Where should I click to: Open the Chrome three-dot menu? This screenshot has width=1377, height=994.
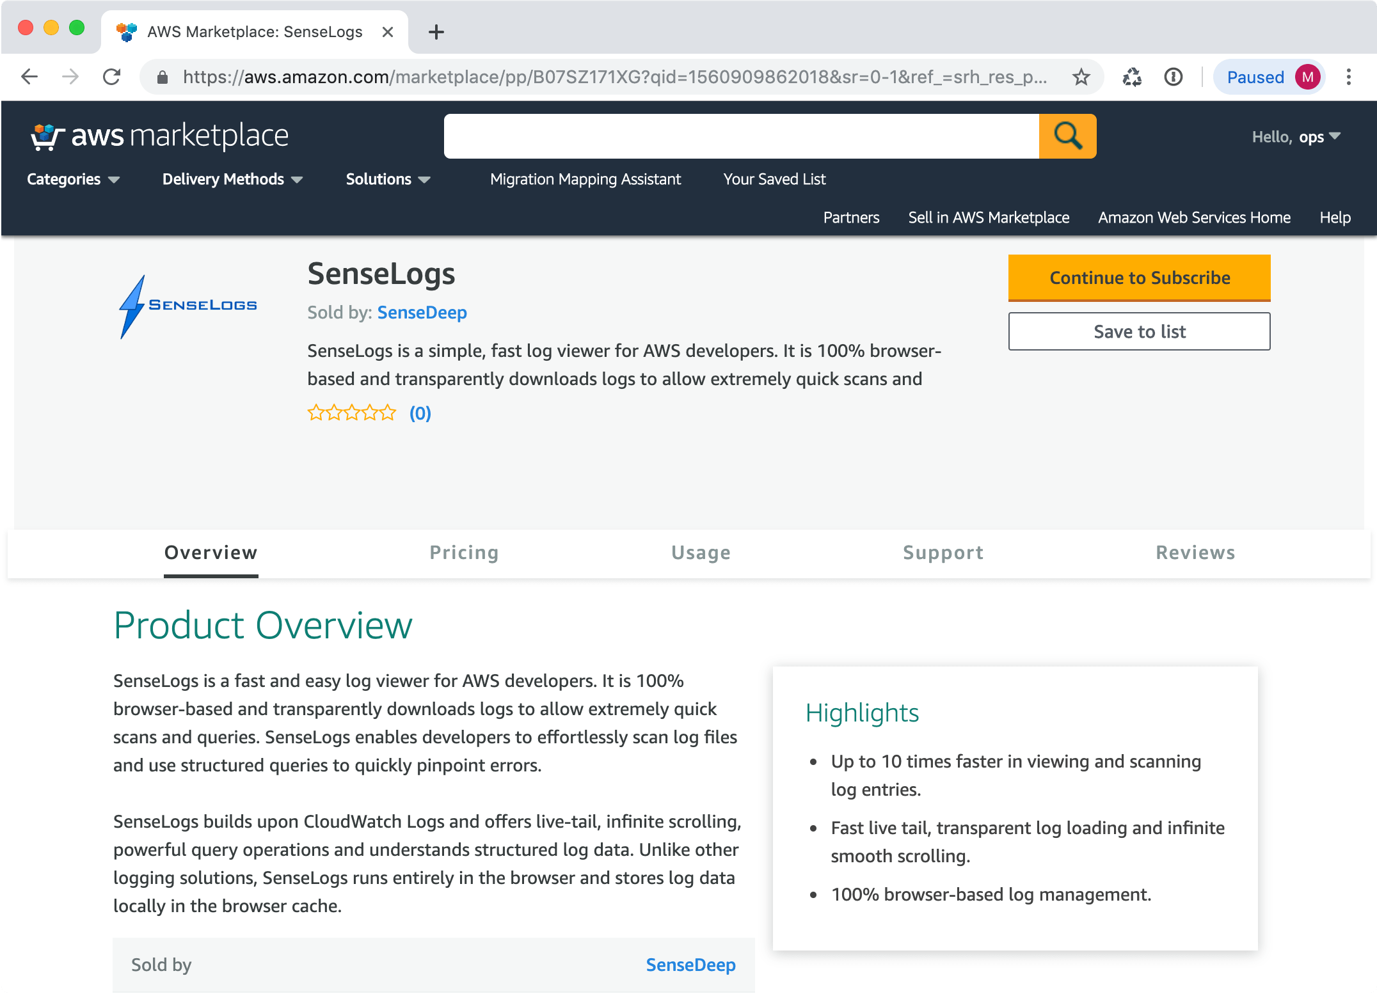point(1349,77)
